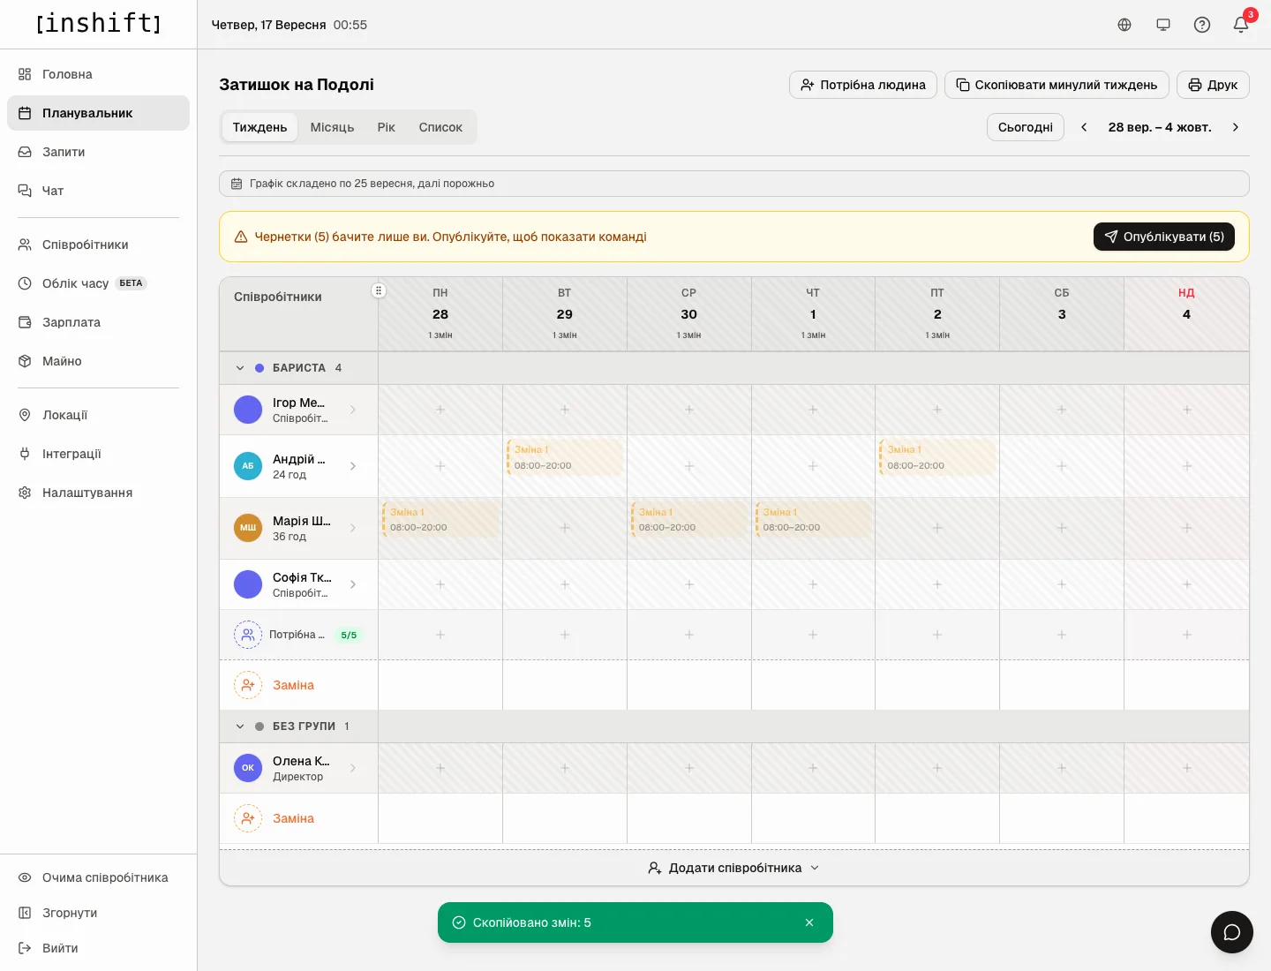Click the Потрібна людина dashed people icon
Viewport: 1271px width, 971px height.
point(248,635)
